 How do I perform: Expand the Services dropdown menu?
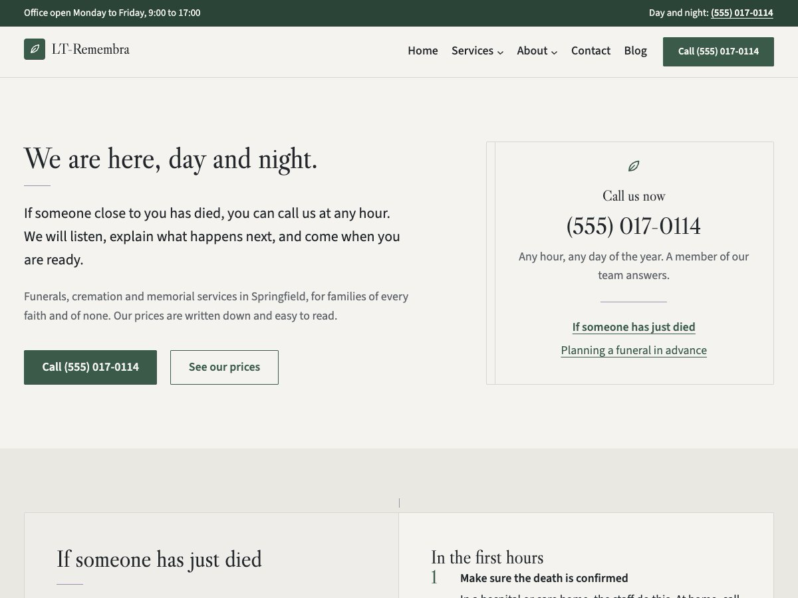coord(477,51)
